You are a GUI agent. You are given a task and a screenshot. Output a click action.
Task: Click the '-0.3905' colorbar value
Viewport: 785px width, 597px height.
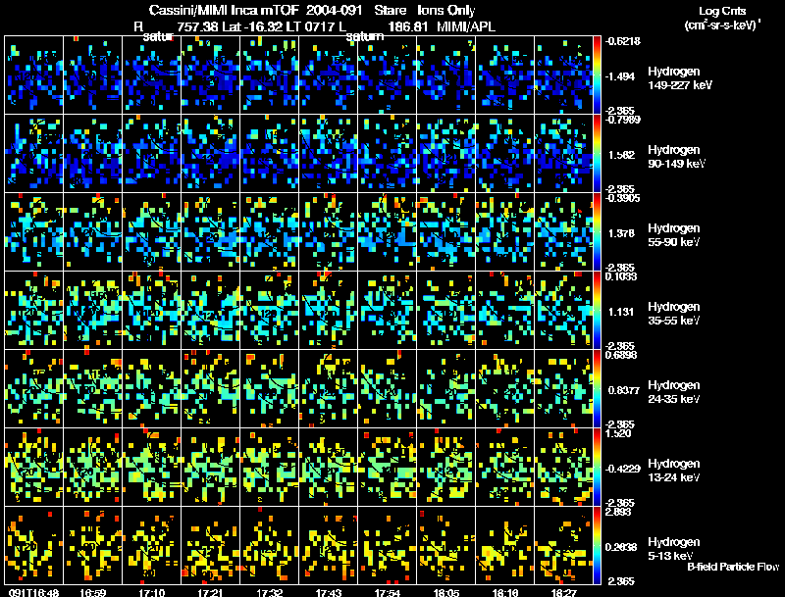[x=622, y=198]
